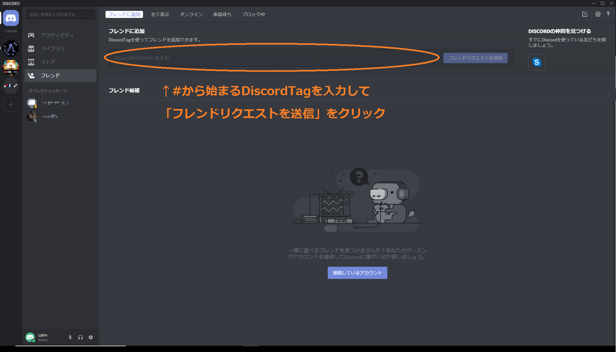Image resolution: width=616 pixels, height=352 pixels.
Task: Open first direct message conversation
Action: [61, 103]
